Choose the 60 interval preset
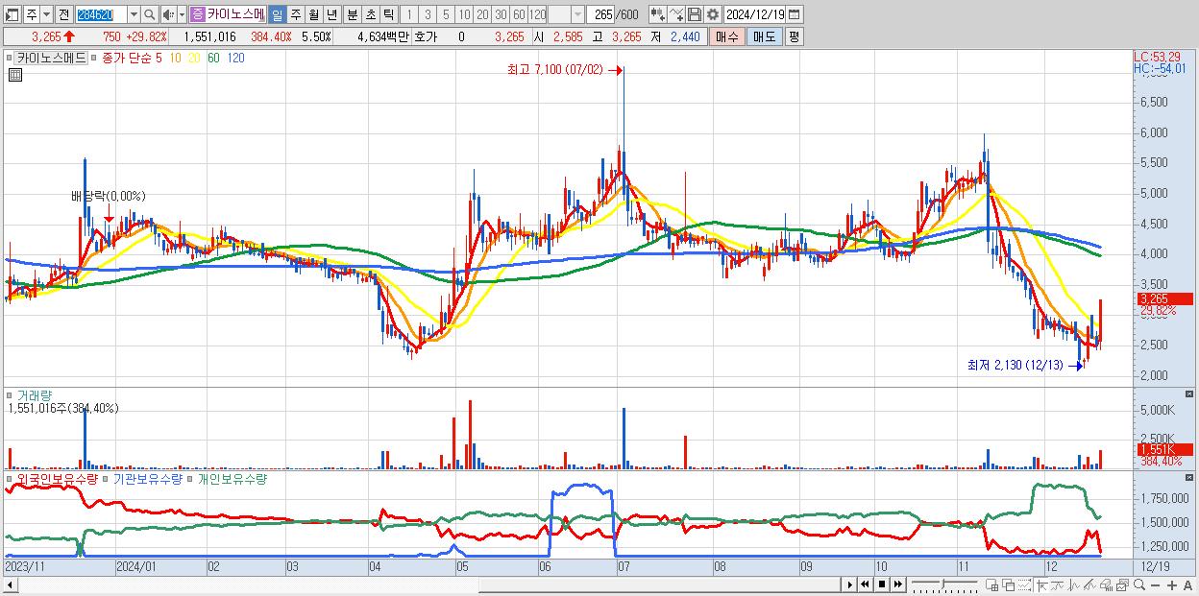 click(x=519, y=14)
